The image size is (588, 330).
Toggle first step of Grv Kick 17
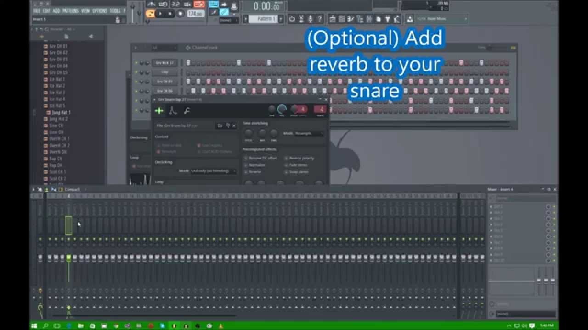click(x=188, y=63)
